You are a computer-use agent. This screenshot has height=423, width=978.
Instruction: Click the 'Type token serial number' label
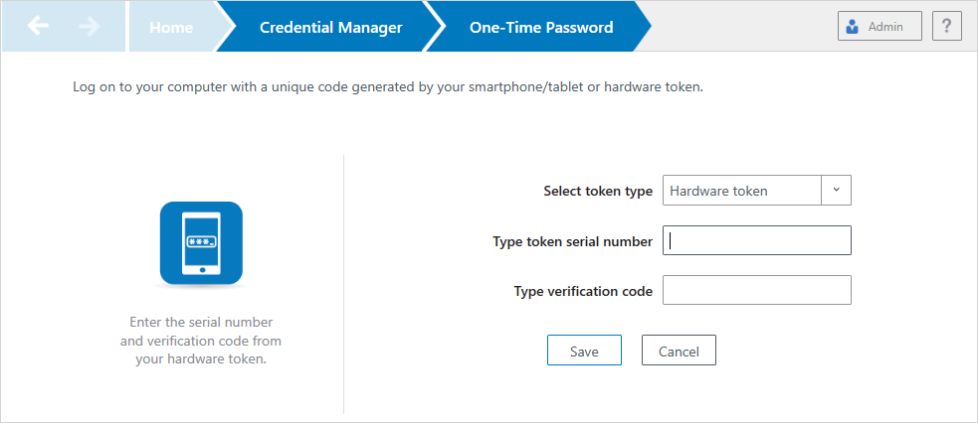(572, 241)
